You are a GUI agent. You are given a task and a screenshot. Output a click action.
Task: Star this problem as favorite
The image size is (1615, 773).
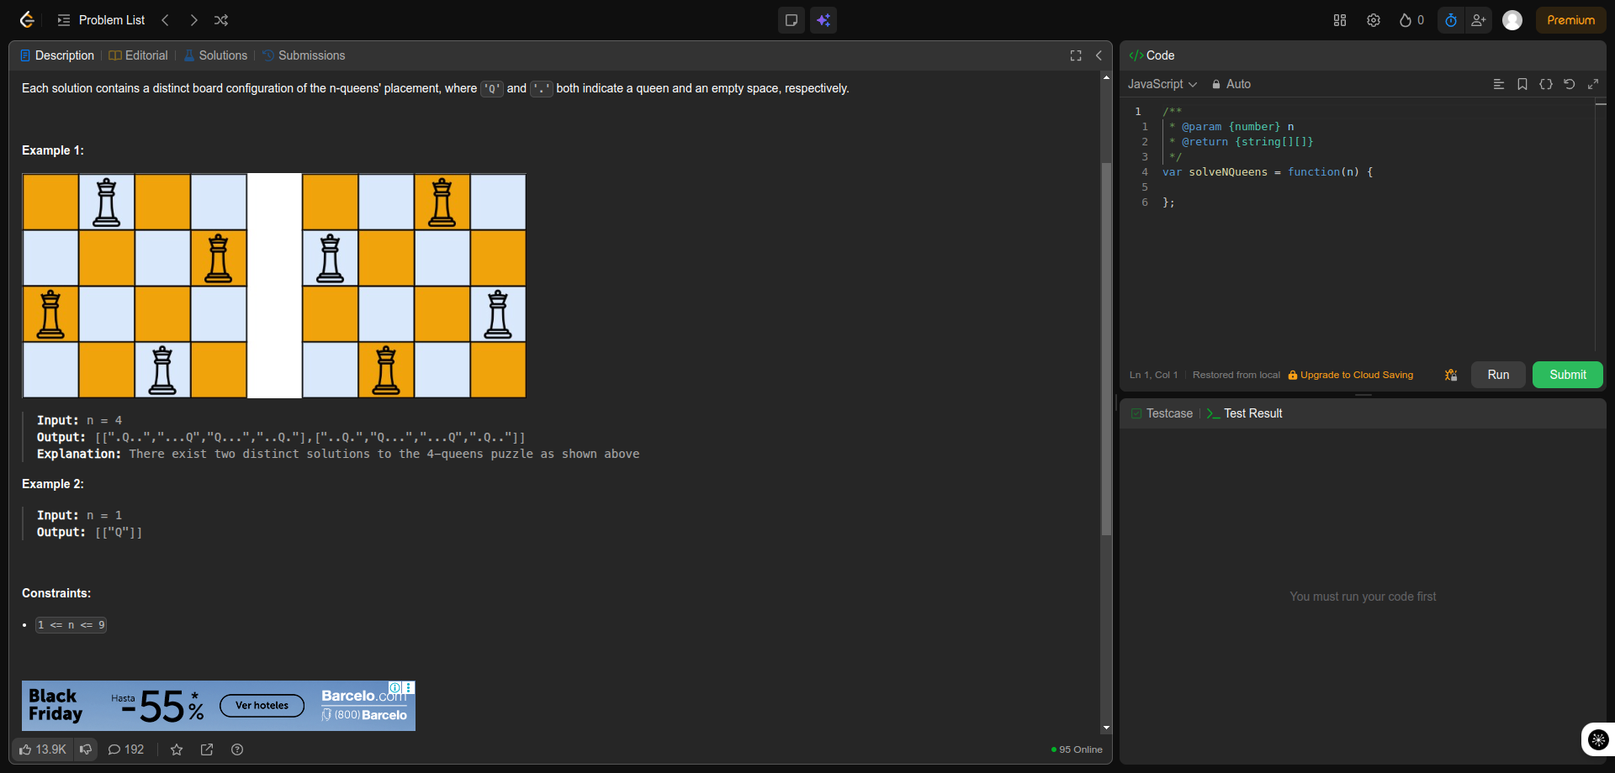[177, 749]
